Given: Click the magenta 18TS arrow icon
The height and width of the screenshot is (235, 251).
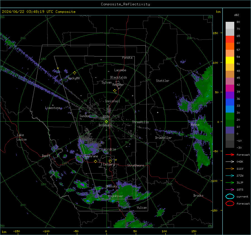Looking at the screenshot, I should 230,190.
